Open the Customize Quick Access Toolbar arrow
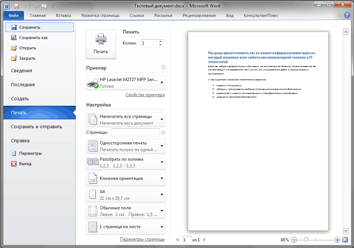 [x=53, y=7]
